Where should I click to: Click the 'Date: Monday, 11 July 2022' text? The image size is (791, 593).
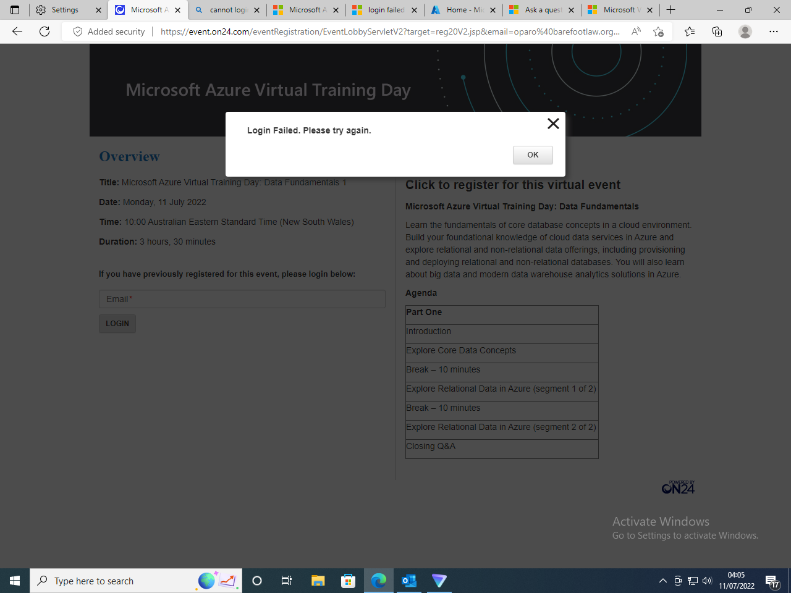[153, 202]
